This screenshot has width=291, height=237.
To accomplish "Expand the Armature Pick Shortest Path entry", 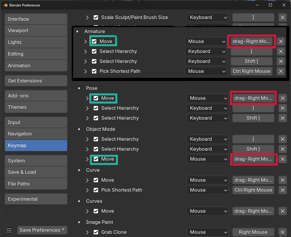I will [85, 71].
